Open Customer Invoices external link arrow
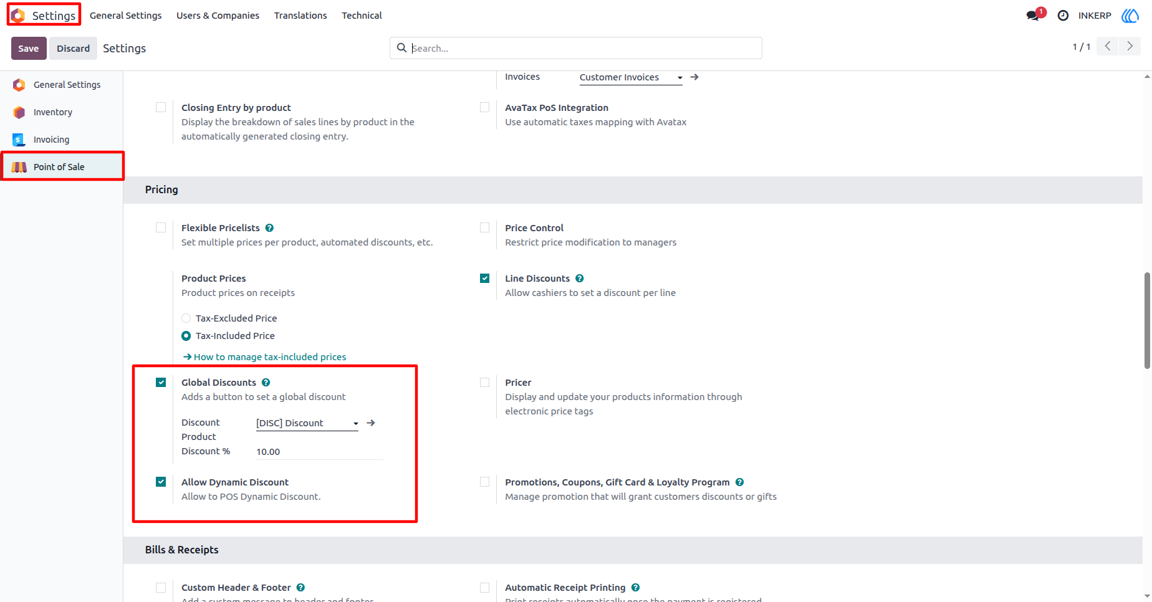The image size is (1152, 602). 694,77
